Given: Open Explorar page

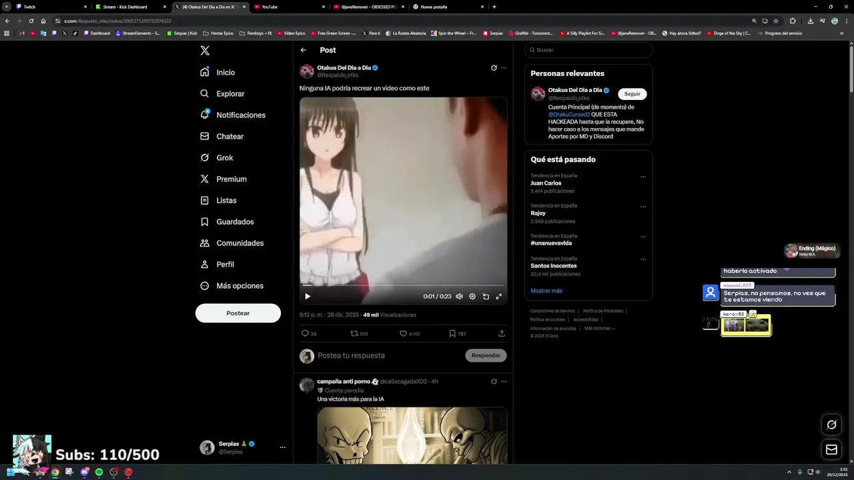Looking at the screenshot, I should pos(222,93).
